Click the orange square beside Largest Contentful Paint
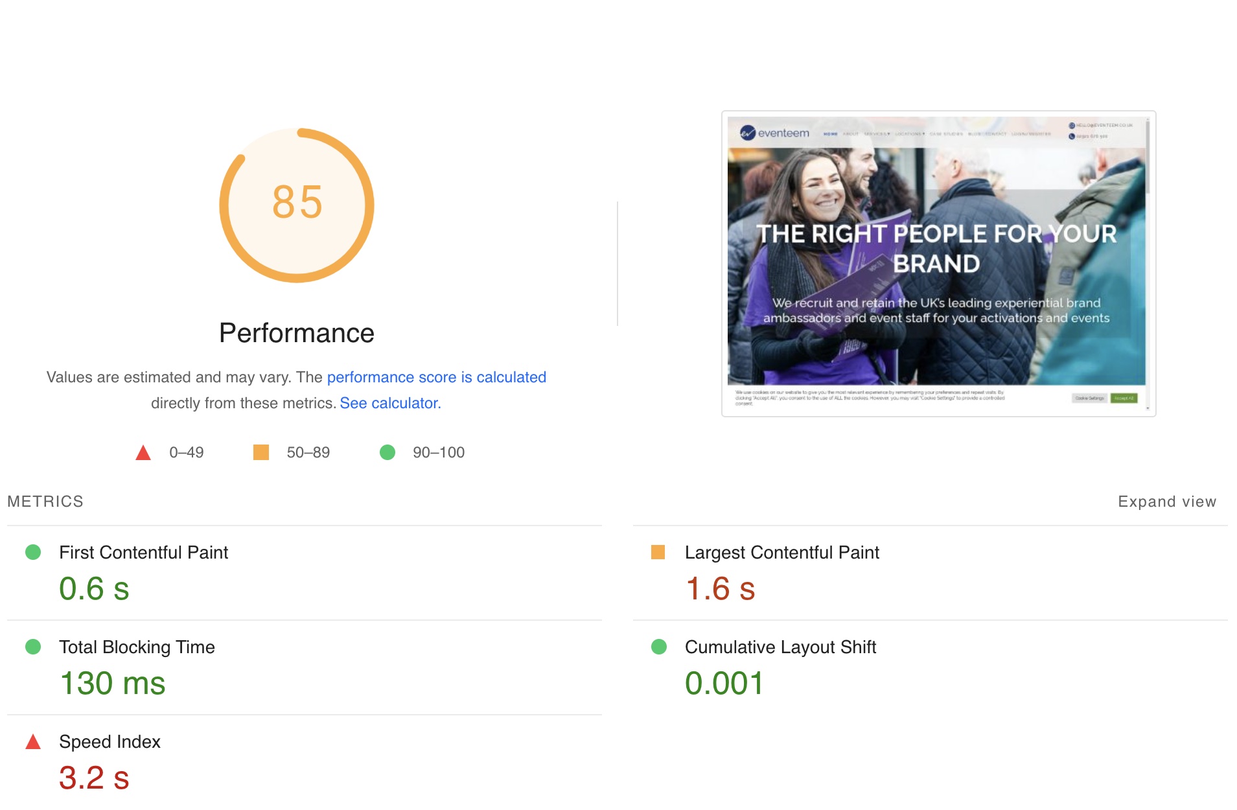The width and height of the screenshot is (1237, 810). coord(658,552)
